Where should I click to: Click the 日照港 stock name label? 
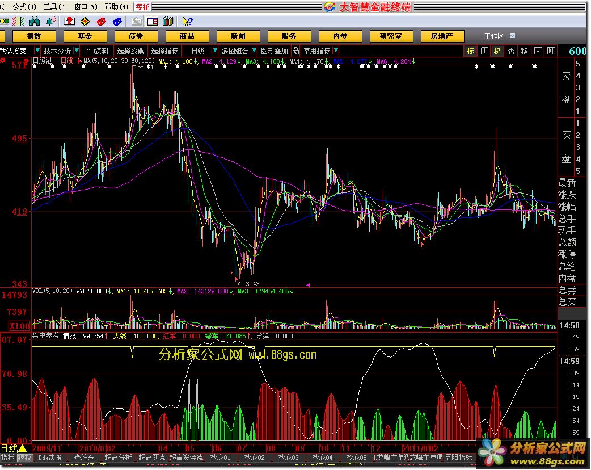42,61
